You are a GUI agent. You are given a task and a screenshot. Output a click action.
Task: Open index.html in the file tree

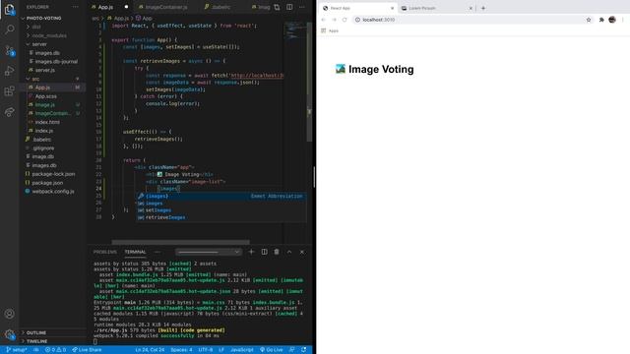[47, 122]
